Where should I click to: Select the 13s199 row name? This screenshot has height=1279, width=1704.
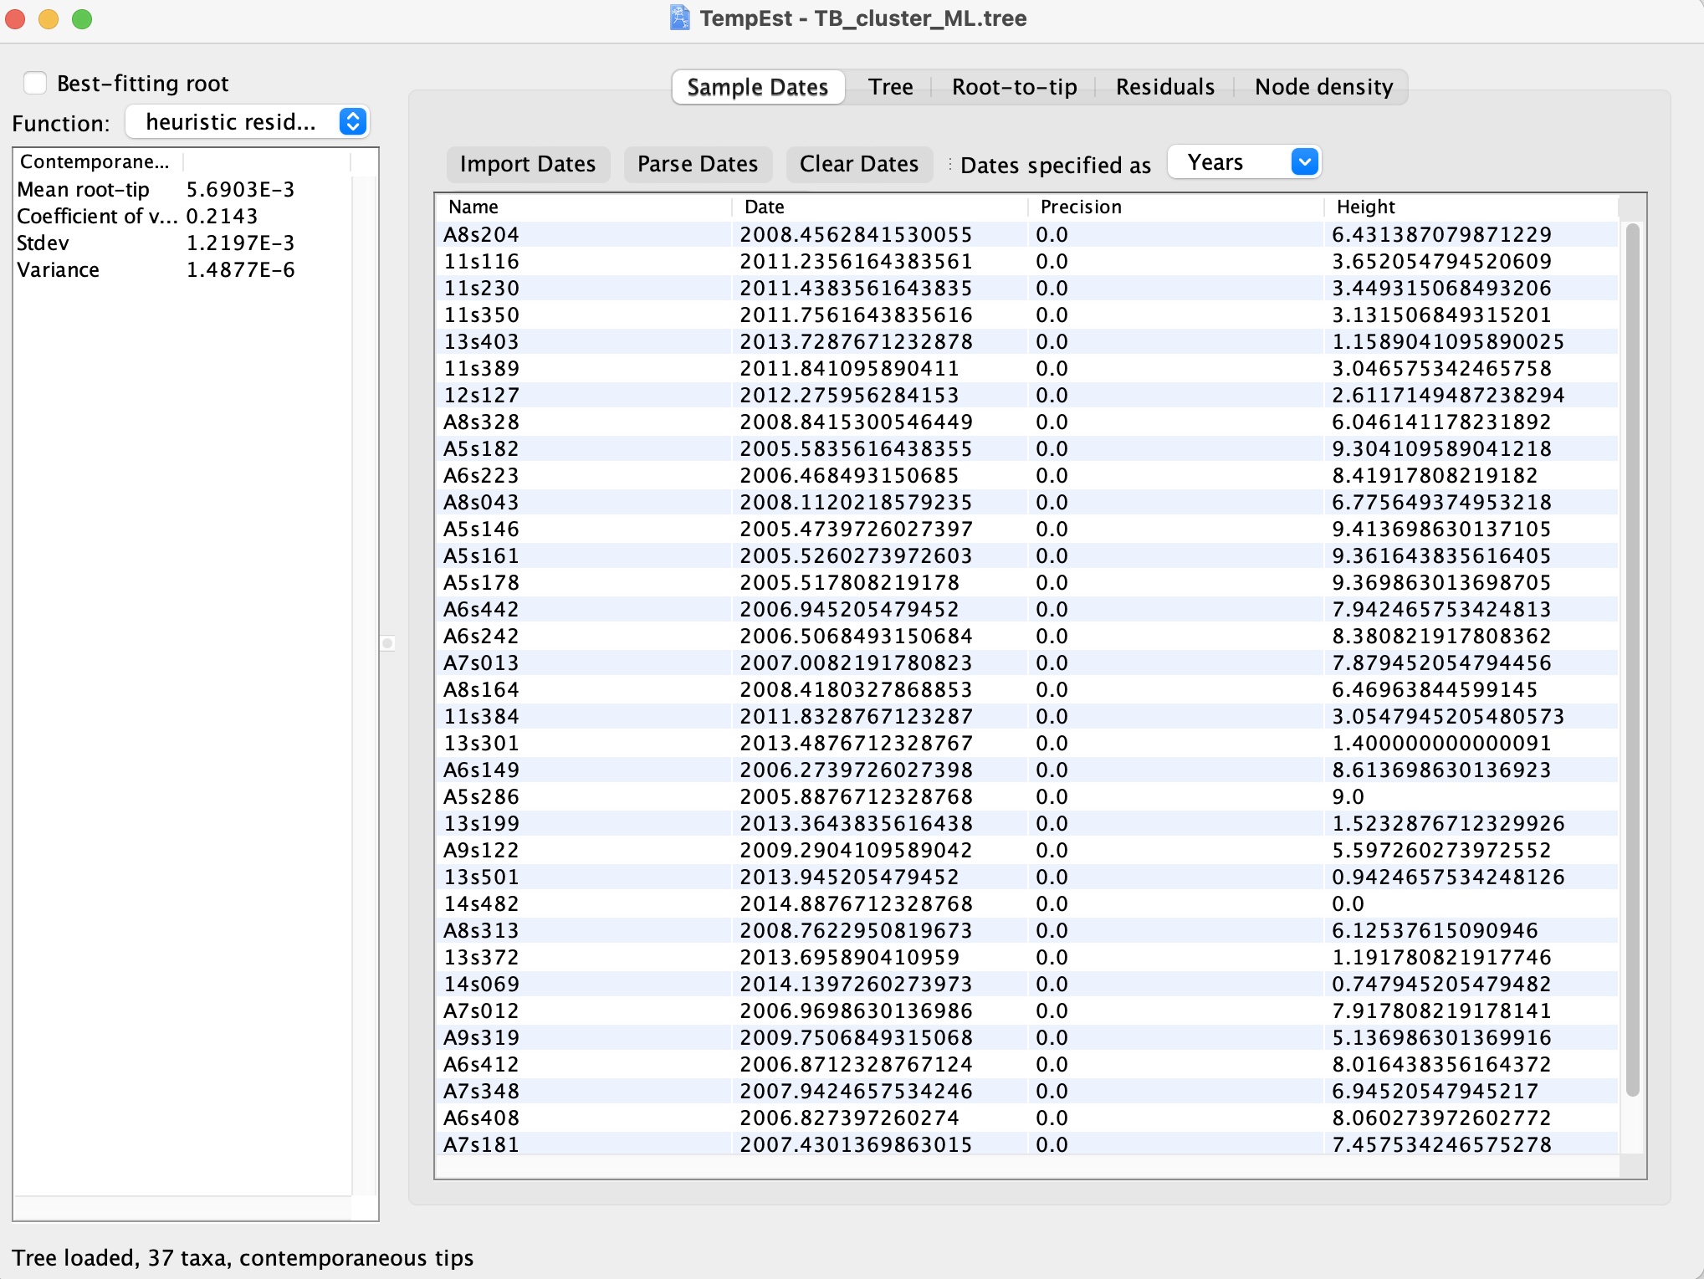tap(481, 823)
